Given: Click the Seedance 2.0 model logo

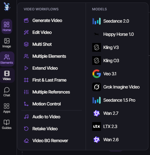Looking at the screenshot, I should click(x=97, y=21).
